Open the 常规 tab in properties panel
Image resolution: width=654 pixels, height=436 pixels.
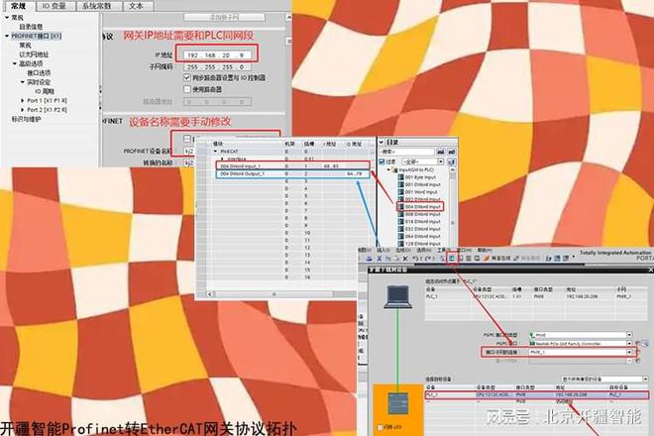[19, 5]
